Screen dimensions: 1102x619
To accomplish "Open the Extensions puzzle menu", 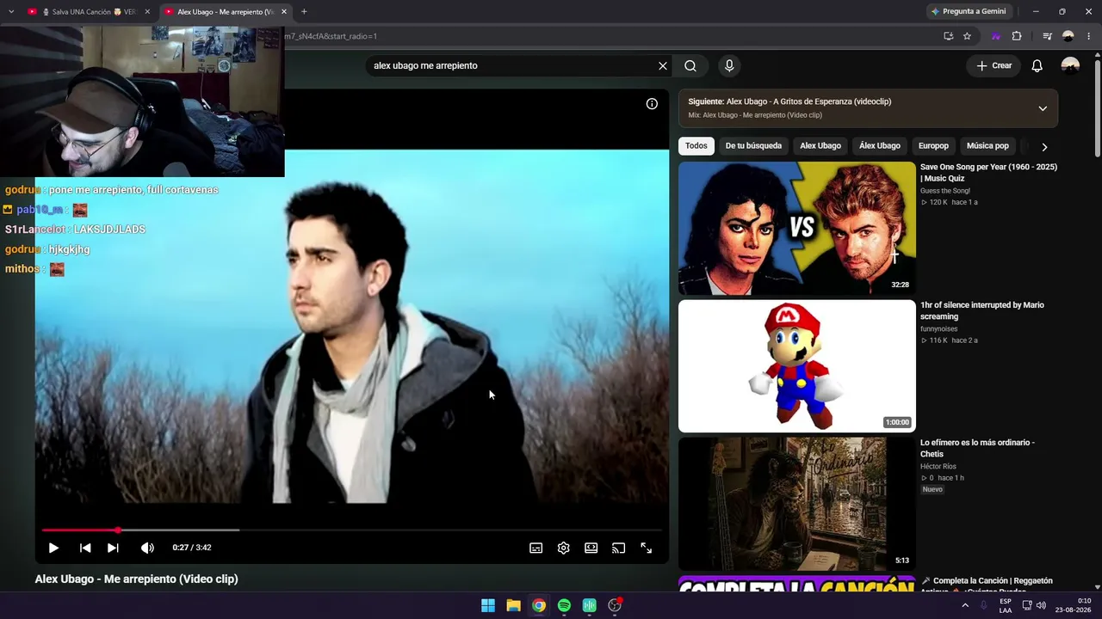I will click(x=1017, y=36).
